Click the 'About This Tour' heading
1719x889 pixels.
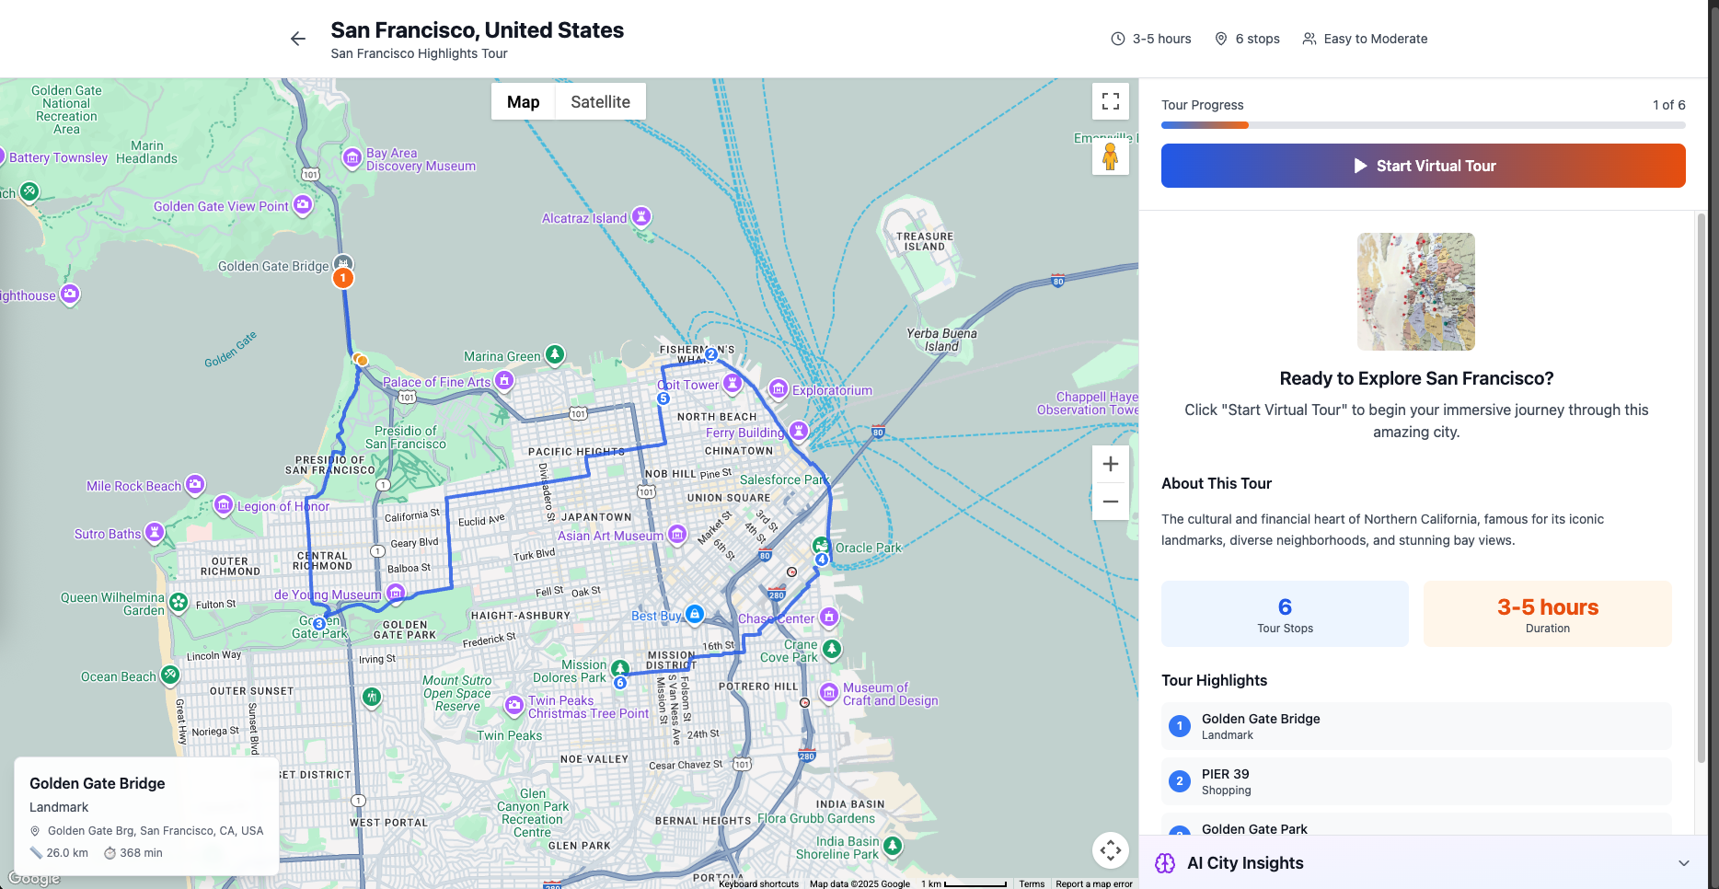pyautogui.click(x=1217, y=483)
